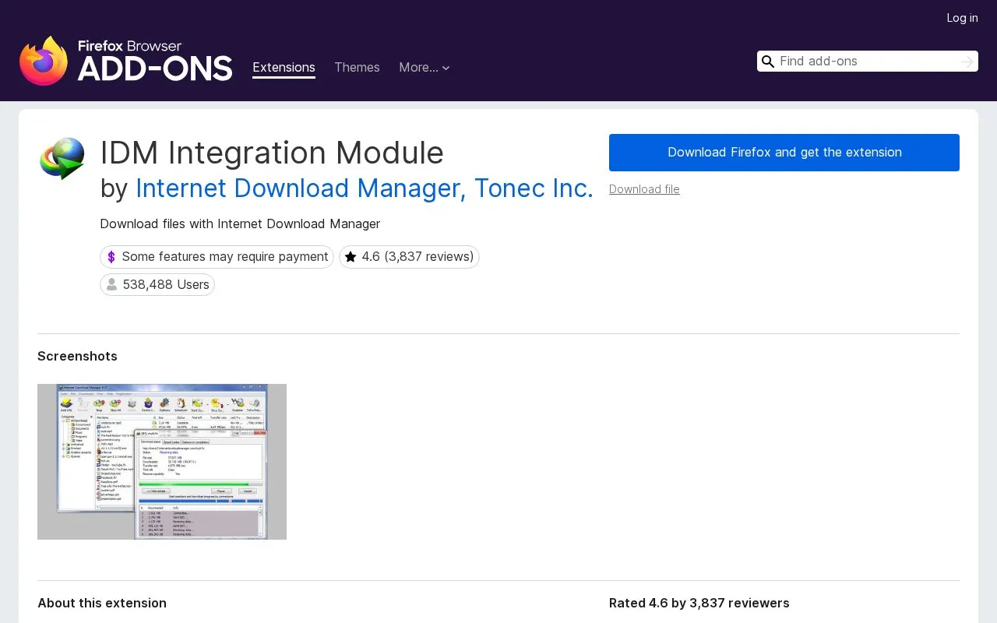Image resolution: width=997 pixels, height=623 pixels.
Task: Submit search with the arrow icon
Action: [x=967, y=62]
